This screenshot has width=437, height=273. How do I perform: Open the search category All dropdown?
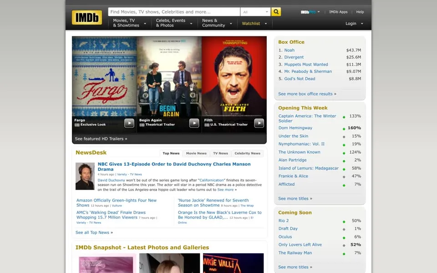point(255,12)
